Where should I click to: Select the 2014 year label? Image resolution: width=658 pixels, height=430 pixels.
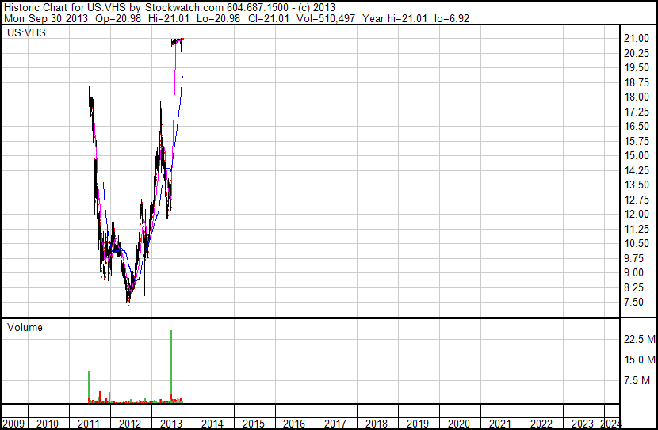[x=212, y=424]
